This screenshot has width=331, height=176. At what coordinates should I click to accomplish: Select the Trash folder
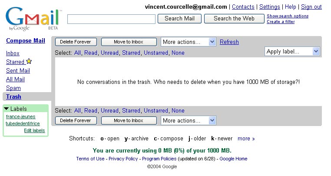point(13,96)
